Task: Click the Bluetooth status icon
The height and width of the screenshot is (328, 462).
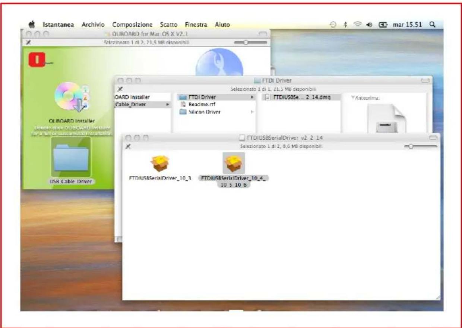Action: coord(345,25)
